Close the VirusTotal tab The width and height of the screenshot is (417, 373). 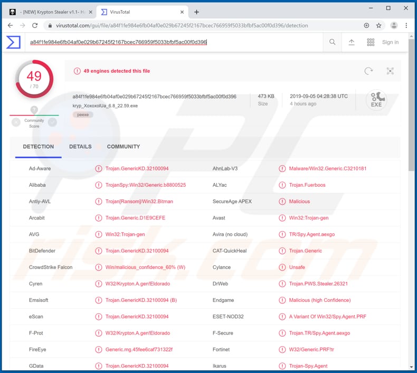(x=182, y=12)
